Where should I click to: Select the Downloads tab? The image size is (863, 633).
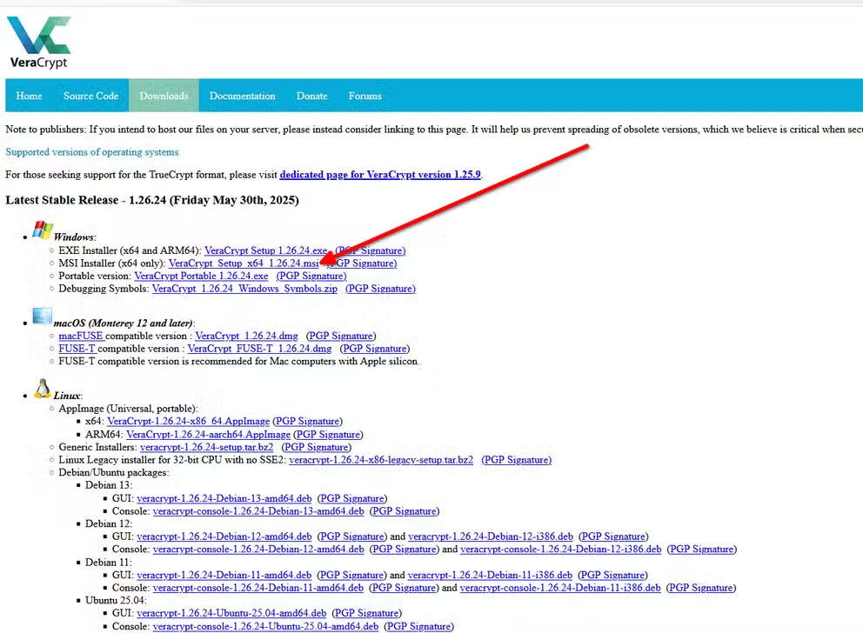pyautogui.click(x=164, y=96)
